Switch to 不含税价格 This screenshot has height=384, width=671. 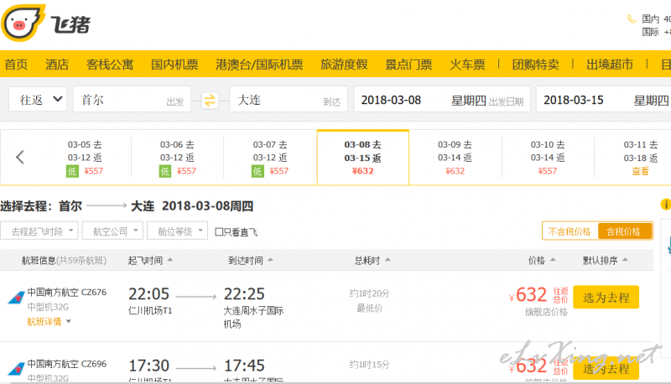pyautogui.click(x=570, y=231)
